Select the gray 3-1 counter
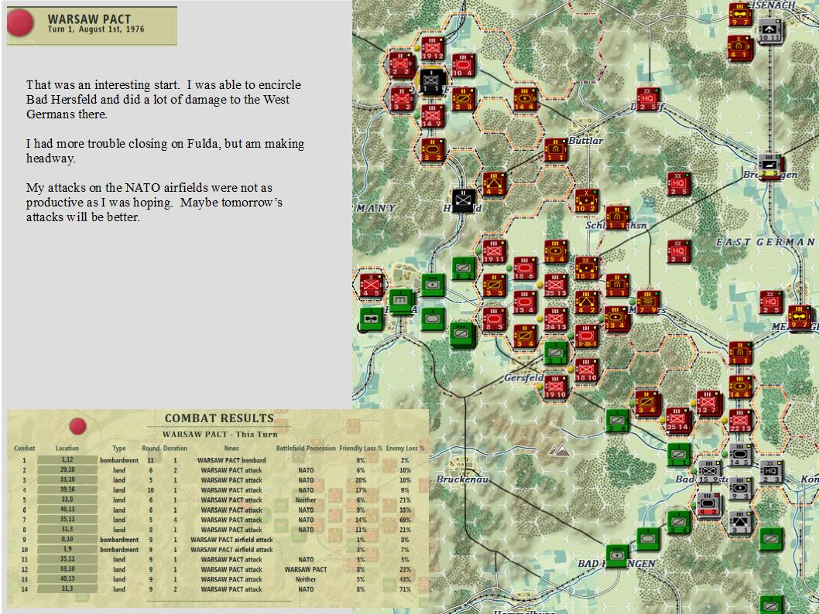The width and height of the screenshot is (819, 614). [740, 524]
